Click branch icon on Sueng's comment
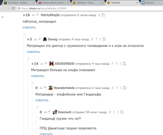Image resolution: width=163 pixels, height=135 pixels. pos(100,39)
